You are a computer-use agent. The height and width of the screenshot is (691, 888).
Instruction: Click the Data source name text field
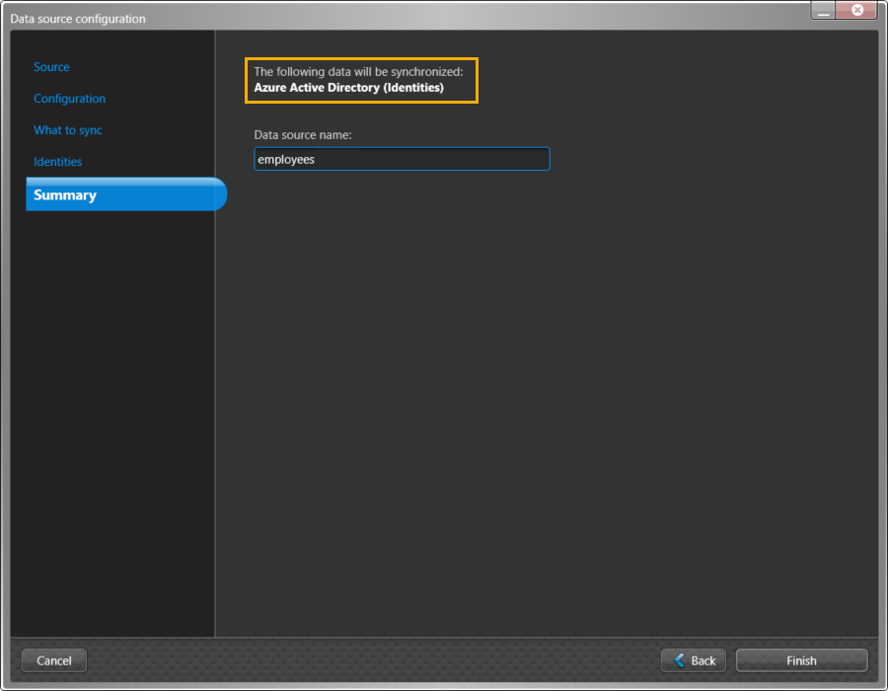tap(402, 159)
